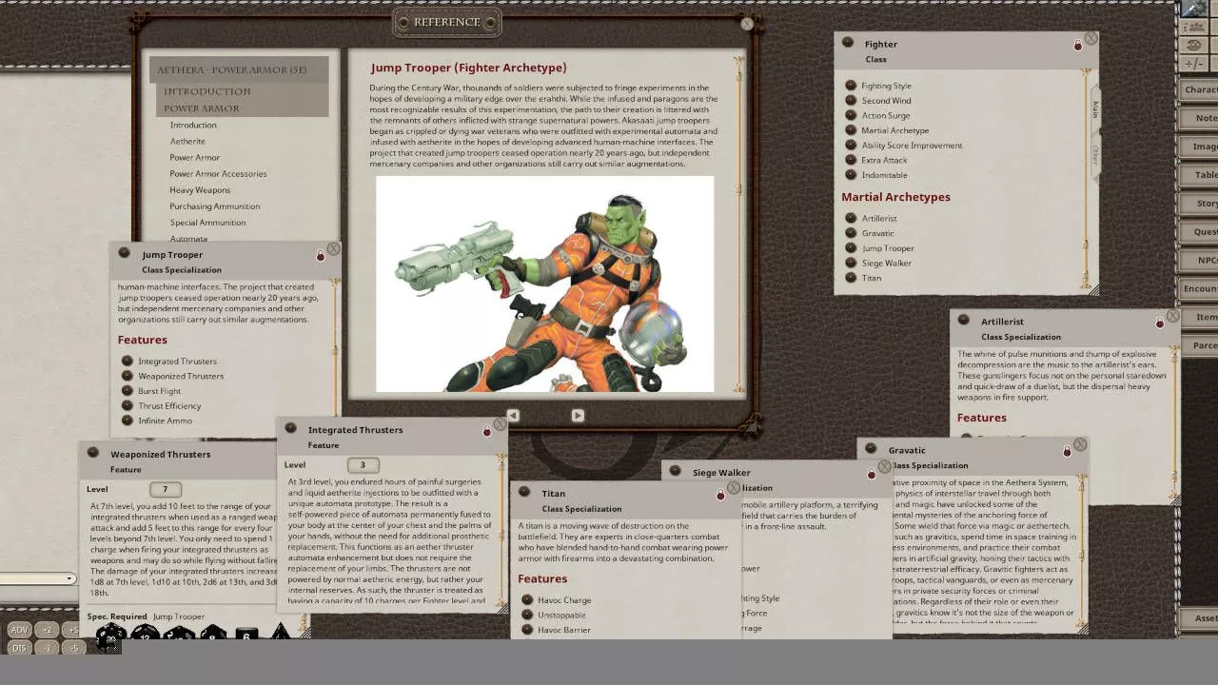Go to the previous reference page arrow

click(x=513, y=415)
